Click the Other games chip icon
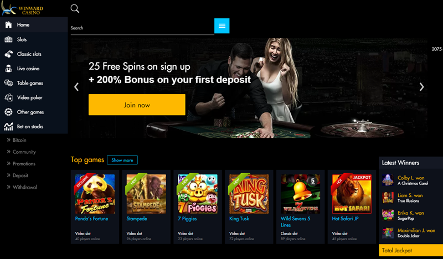This screenshot has width=443, height=259. click(x=8, y=112)
